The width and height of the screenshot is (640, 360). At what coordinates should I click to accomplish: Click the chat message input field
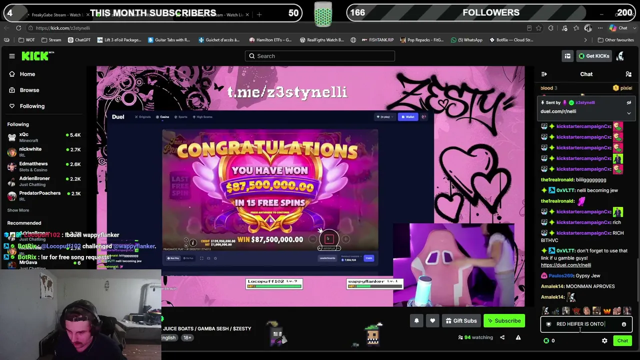coord(586,324)
